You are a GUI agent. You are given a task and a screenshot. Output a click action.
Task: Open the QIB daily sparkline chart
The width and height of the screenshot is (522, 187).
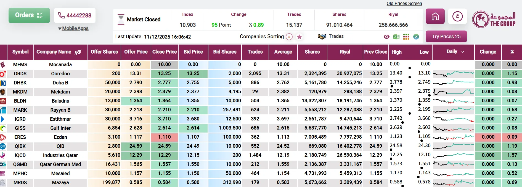(453, 146)
